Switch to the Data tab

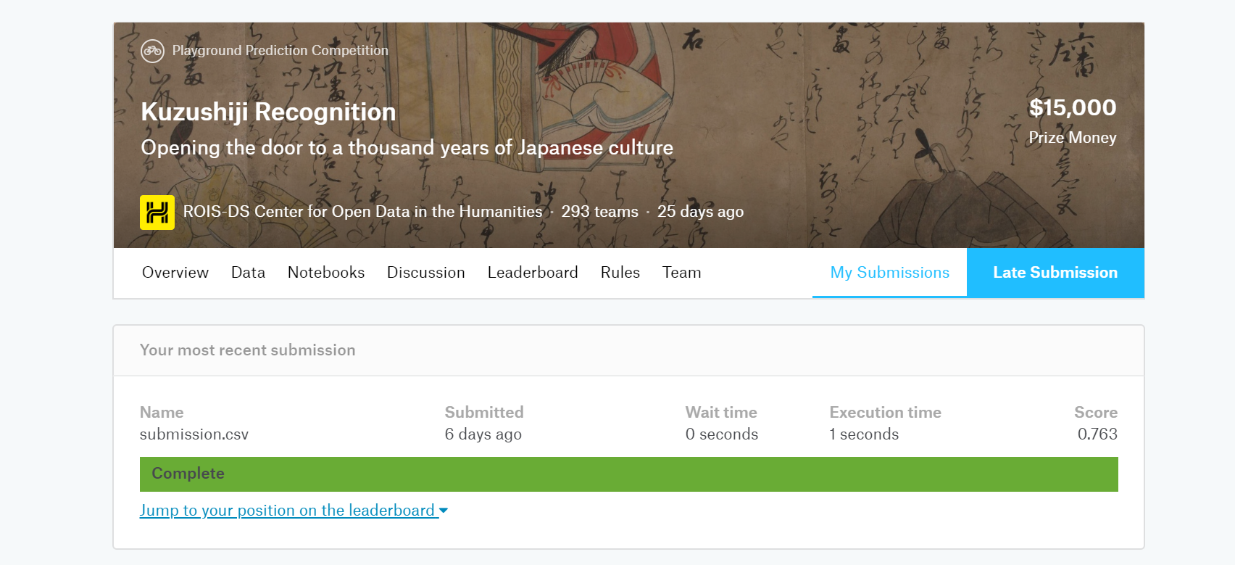[x=248, y=273]
